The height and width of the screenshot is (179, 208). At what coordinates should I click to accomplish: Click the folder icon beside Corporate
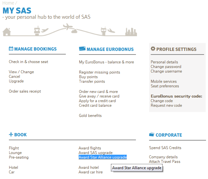pyautogui.click(x=152, y=134)
